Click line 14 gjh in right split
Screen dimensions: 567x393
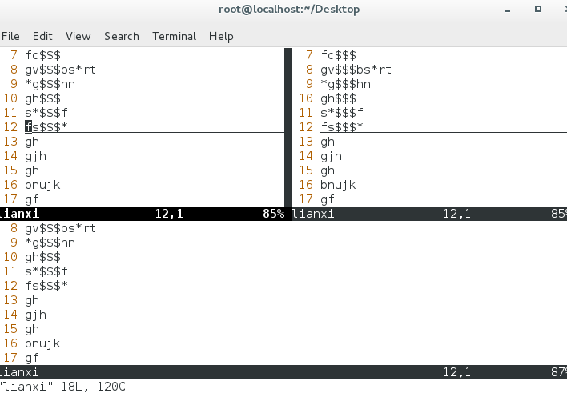click(331, 156)
